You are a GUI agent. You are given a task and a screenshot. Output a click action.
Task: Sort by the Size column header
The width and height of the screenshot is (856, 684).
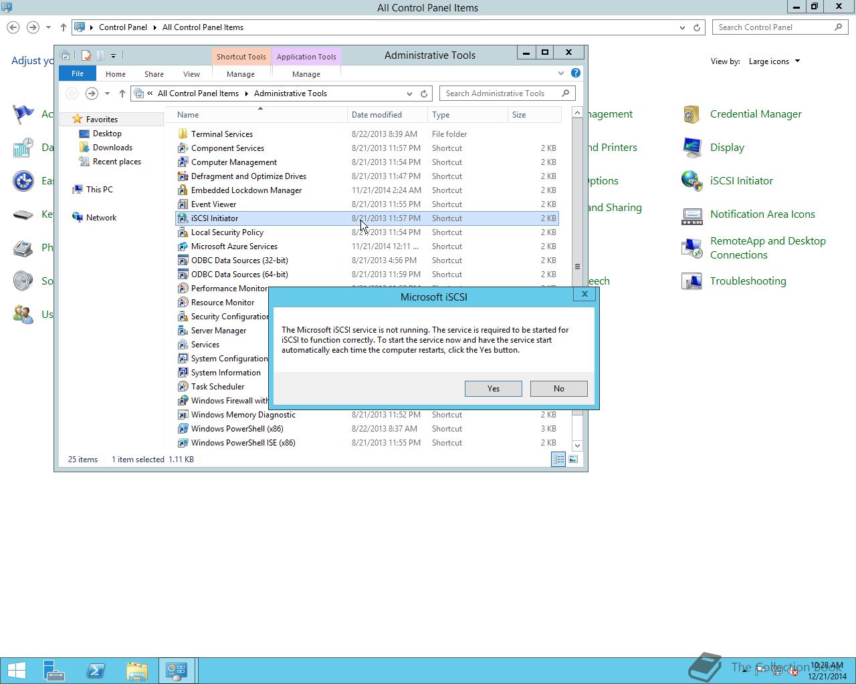[x=534, y=115]
